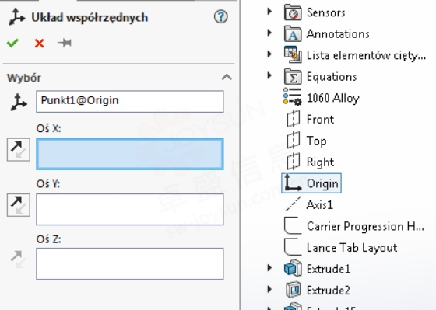Select the Oś Z input box

point(129,263)
